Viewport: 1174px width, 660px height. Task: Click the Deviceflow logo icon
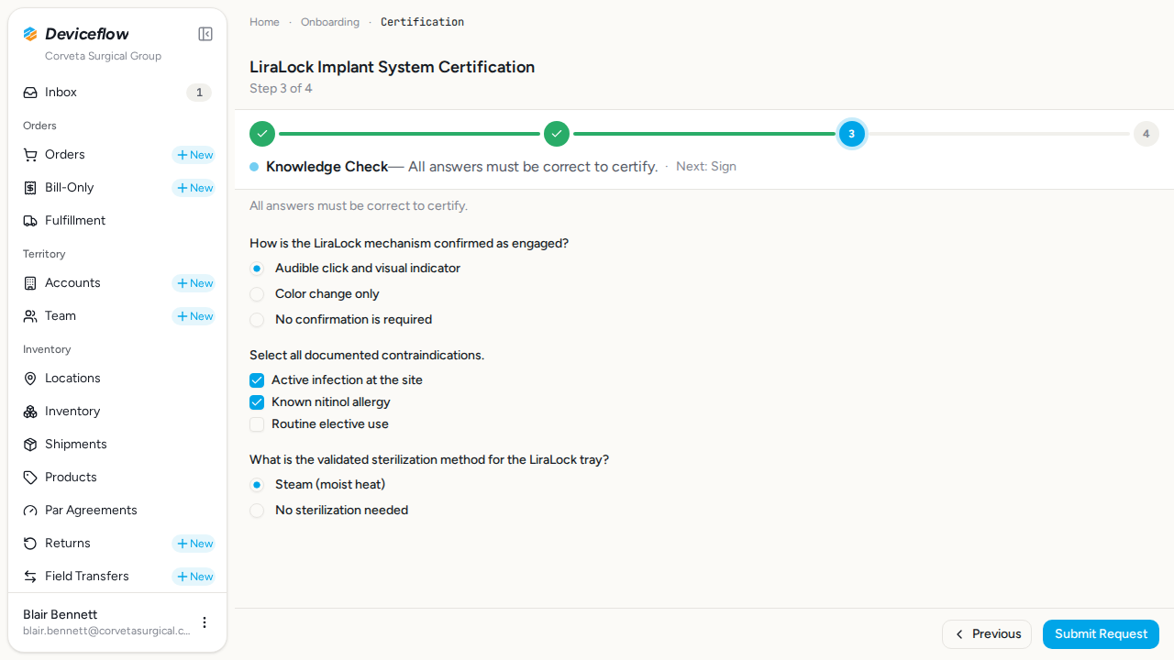pos(30,34)
